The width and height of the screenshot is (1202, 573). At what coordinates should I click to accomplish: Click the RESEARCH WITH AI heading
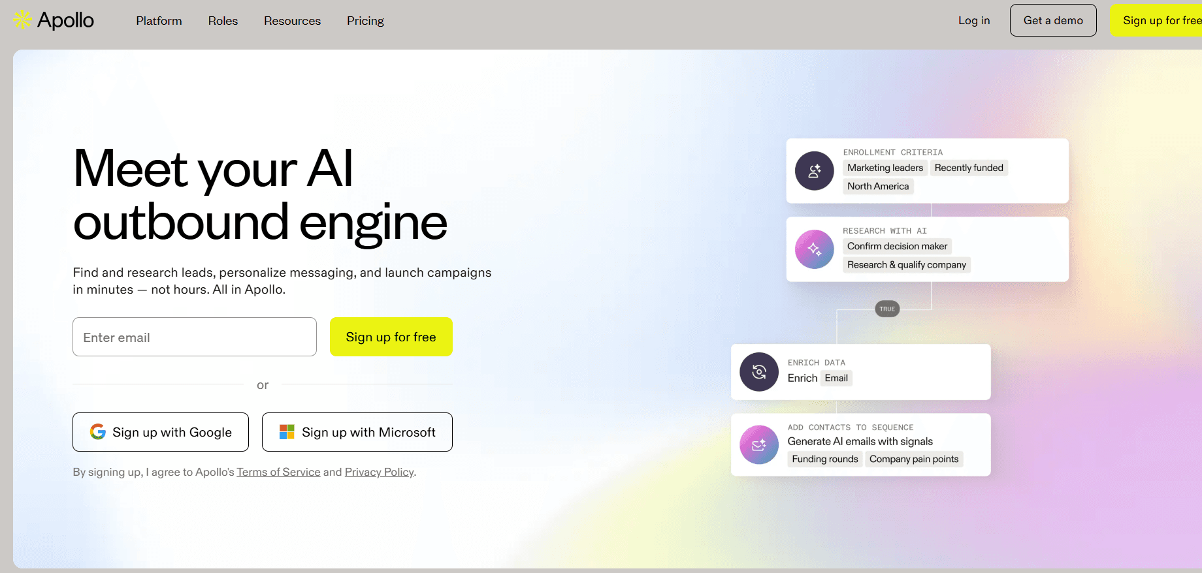885,230
